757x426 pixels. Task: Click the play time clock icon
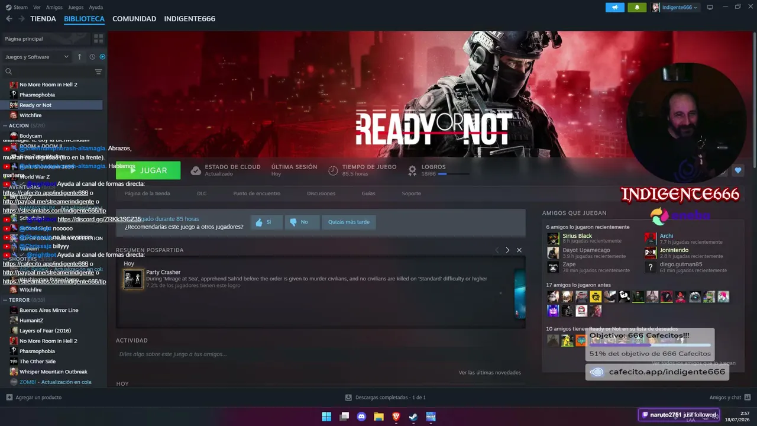tap(333, 170)
